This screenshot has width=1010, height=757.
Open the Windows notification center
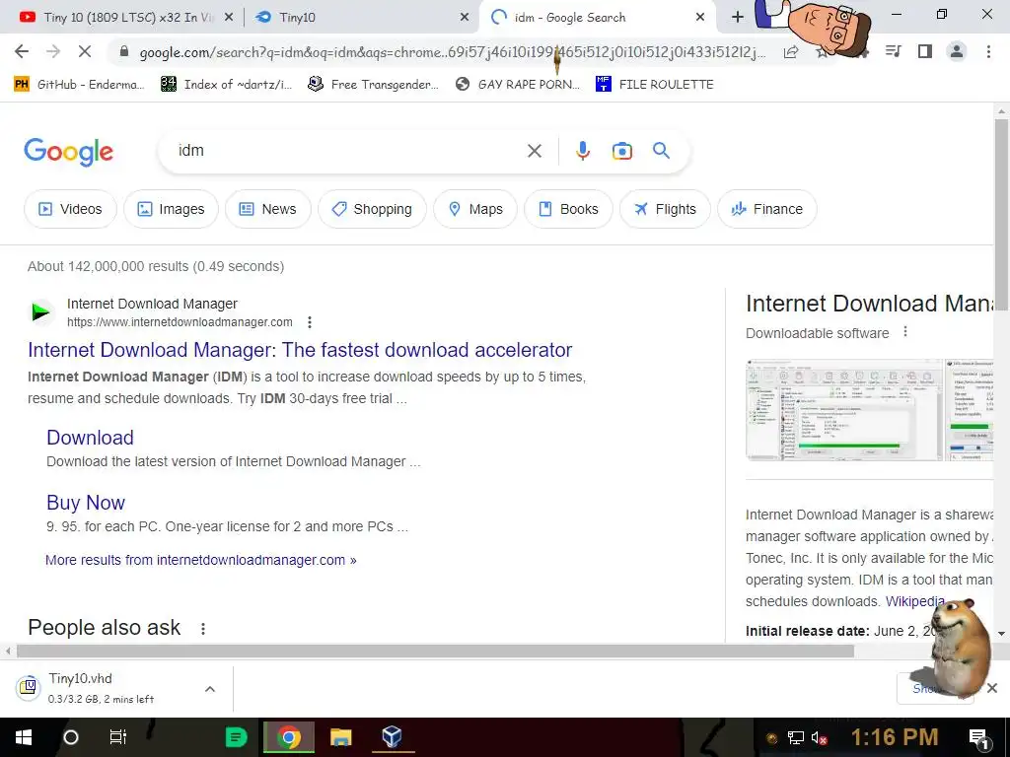click(979, 737)
